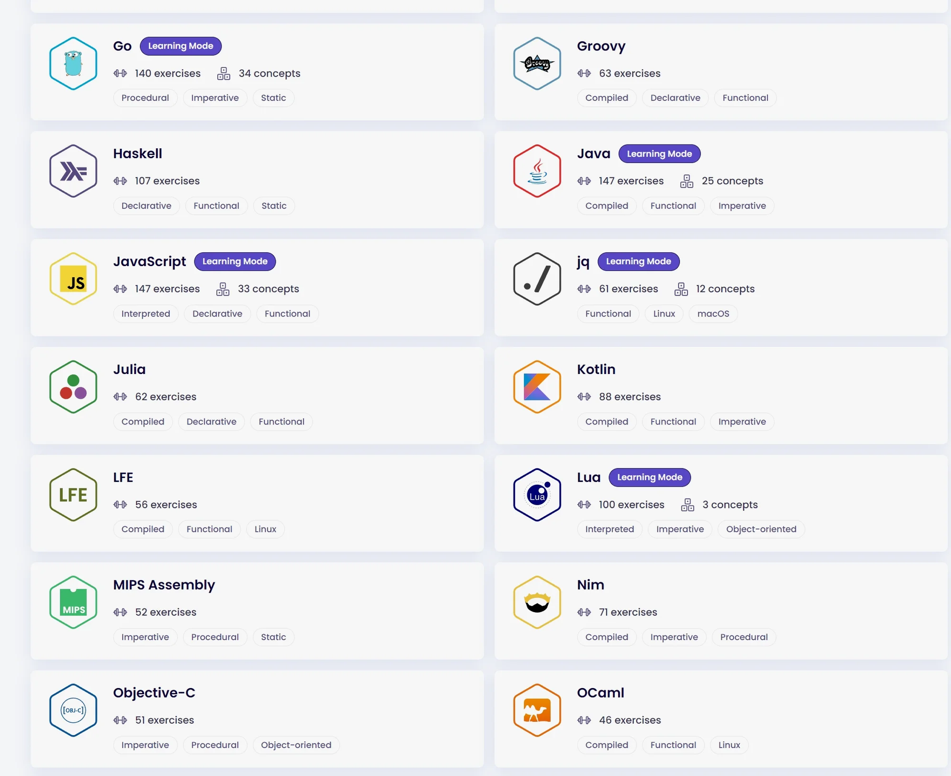Select the Compiled tag on the Julia card
The height and width of the screenshot is (776, 951).
(143, 422)
